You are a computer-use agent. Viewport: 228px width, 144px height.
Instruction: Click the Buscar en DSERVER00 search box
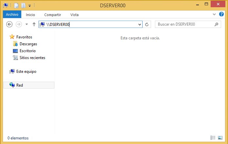click(188, 24)
